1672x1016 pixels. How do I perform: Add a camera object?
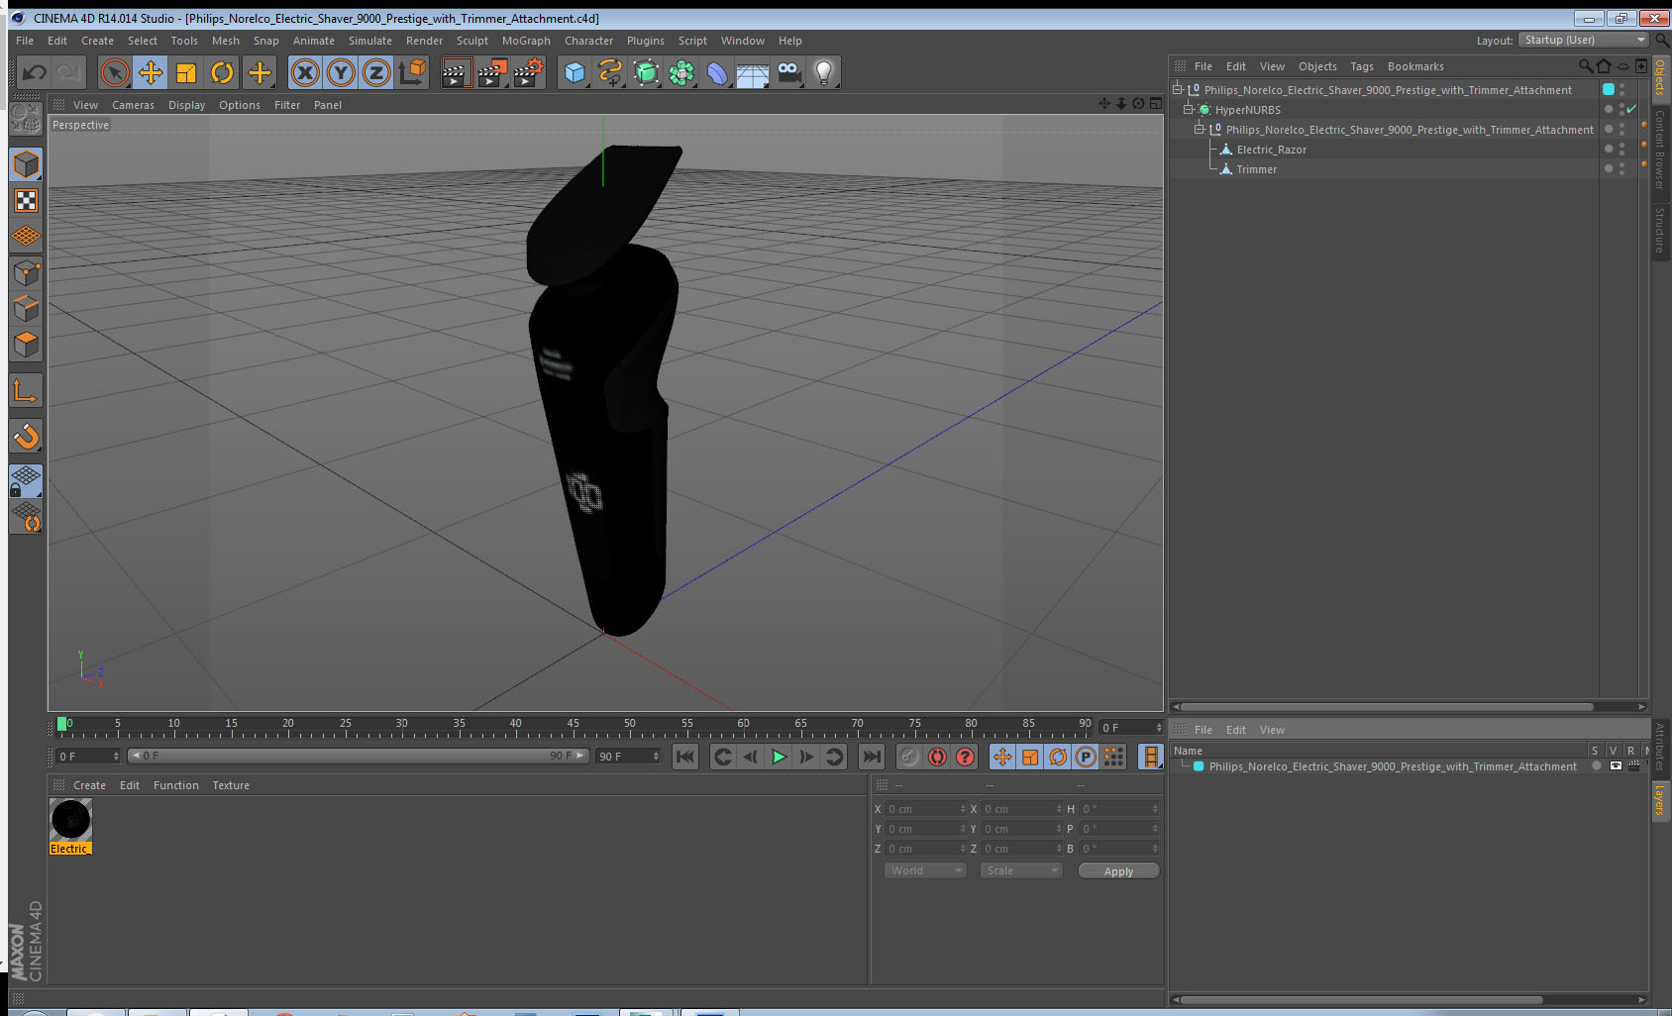point(788,72)
